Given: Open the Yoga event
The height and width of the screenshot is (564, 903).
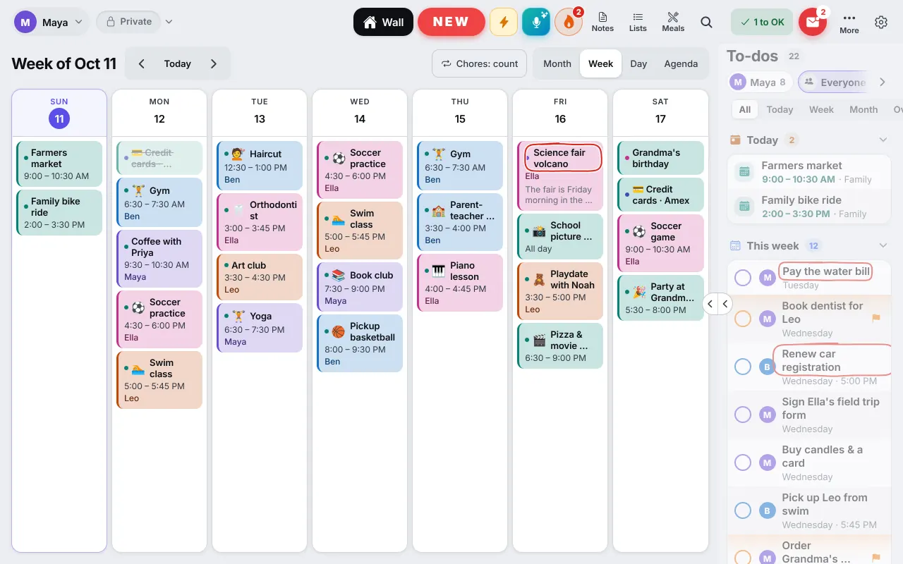Looking at the screenshot, I should tap(260, 328).
